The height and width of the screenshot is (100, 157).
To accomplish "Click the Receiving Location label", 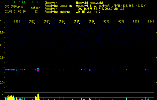I will (58, 6).
